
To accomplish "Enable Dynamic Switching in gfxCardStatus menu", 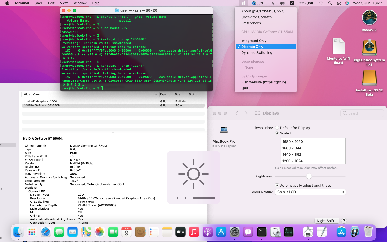I will 266,53.
